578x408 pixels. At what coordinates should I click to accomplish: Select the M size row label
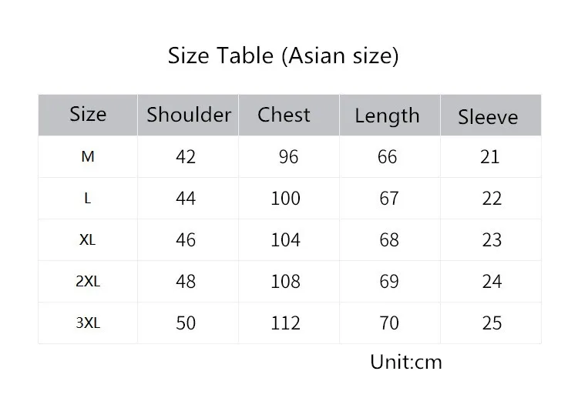[88, 157]
